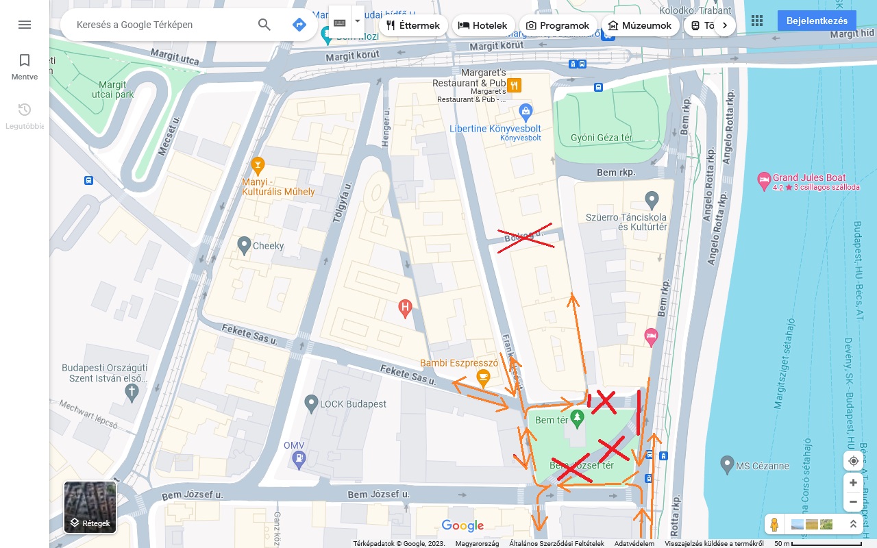The width and height of the screenshot is (877, 548).
Task: Zoom out with the minus button
Action: 853,502
